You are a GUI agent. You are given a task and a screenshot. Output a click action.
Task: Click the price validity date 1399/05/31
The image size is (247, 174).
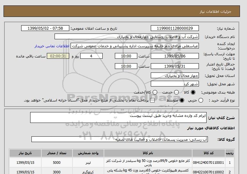tap(175, 66)
